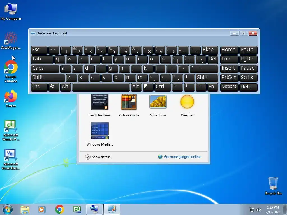The image size is (287, 215).
Task: Click the PgDn key
Action: point(248,59)
